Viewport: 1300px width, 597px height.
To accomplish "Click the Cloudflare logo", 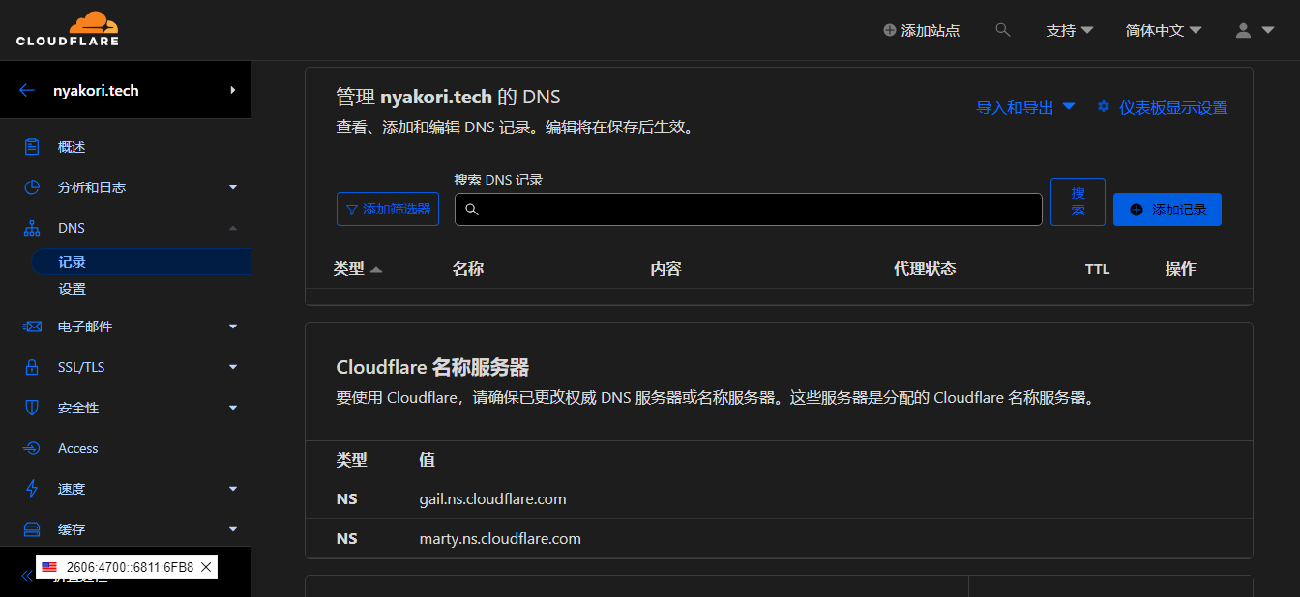I will pos(68,29).
